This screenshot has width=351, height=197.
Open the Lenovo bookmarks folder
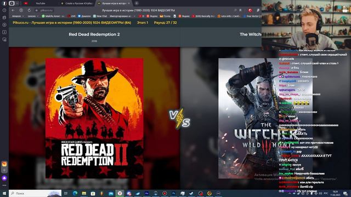click(x=33, y=16)
